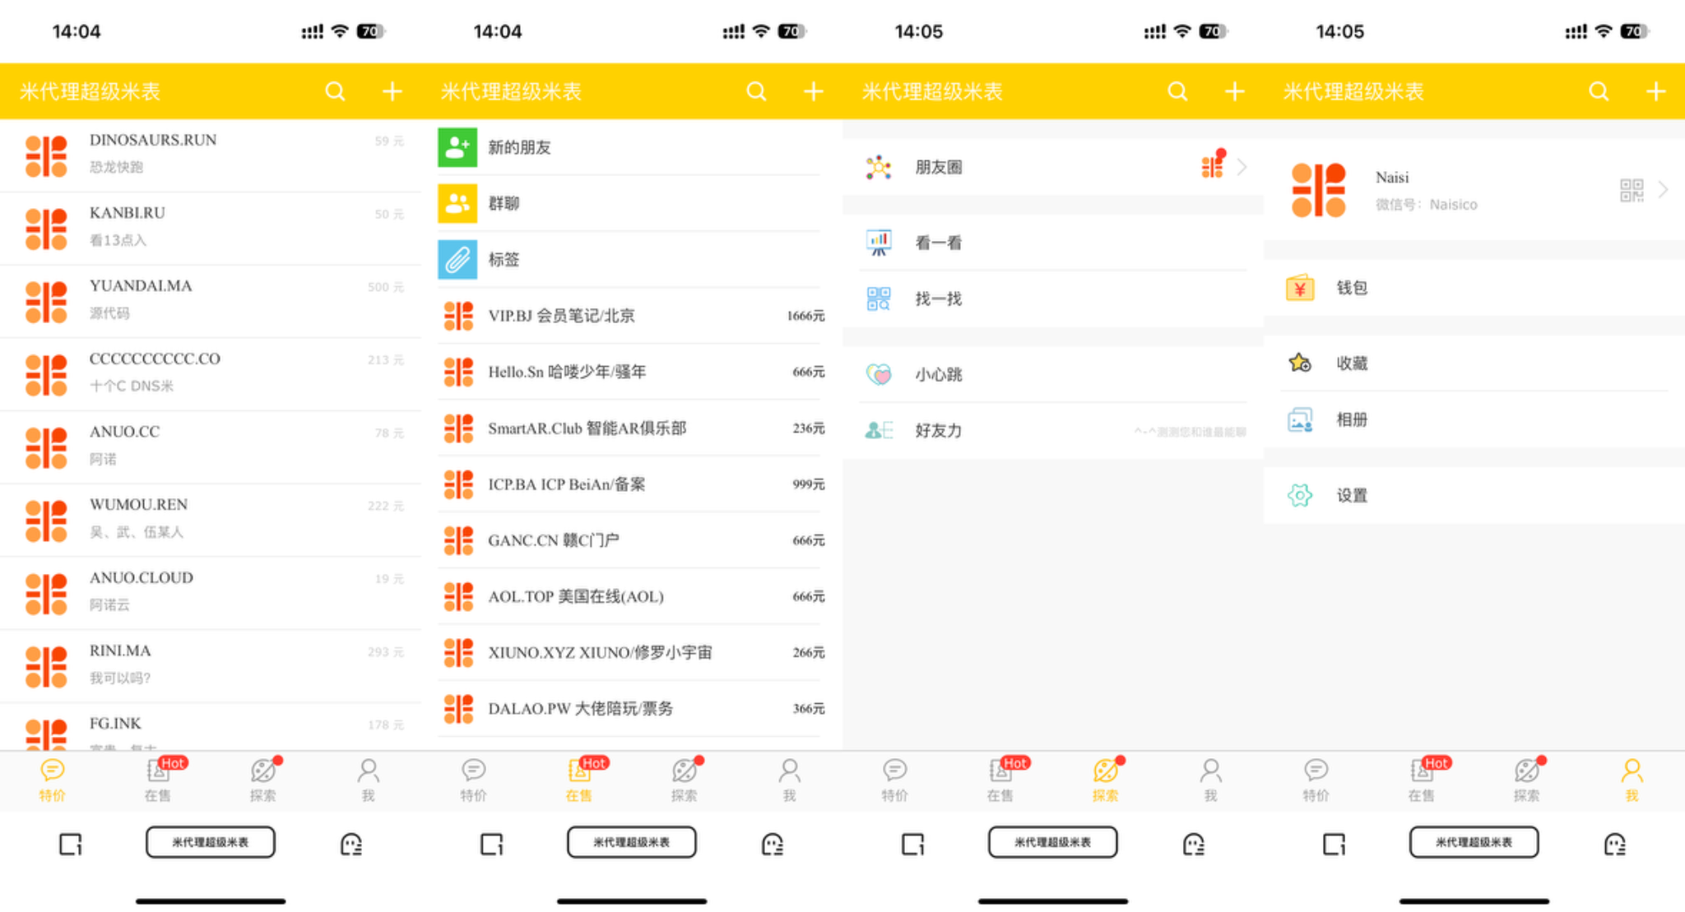Click the 找一找 QR scan icon
The height and width of the screenshot is (912, 1685).
click(x=879, y=299)
